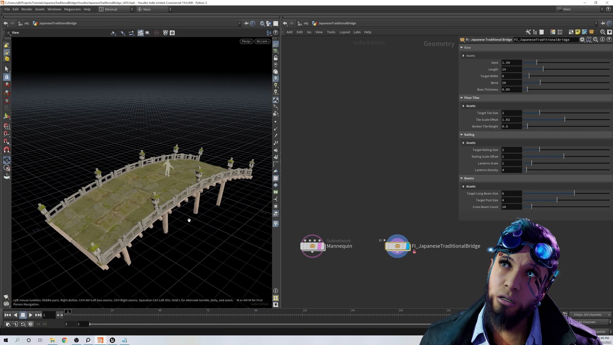Expand Assets under the Railing section
This screenshot has height=345, width=613.
coord(464,143)
